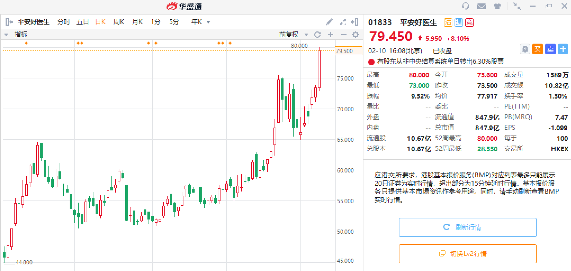Select the pencil drawing tool
571x271 pixels.
[329, 22]
